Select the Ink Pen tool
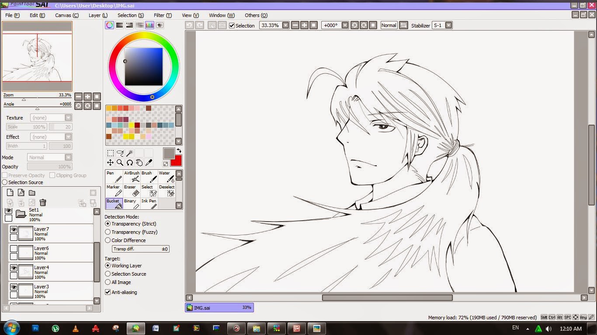This screenshot has width=597, height=335. click(x=149, y=204)
